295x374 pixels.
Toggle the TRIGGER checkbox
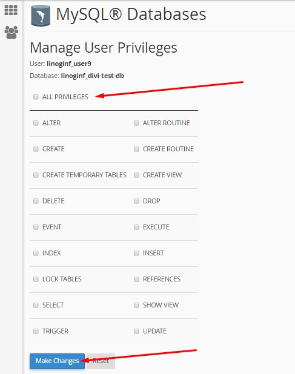click(x=36, y=331)
